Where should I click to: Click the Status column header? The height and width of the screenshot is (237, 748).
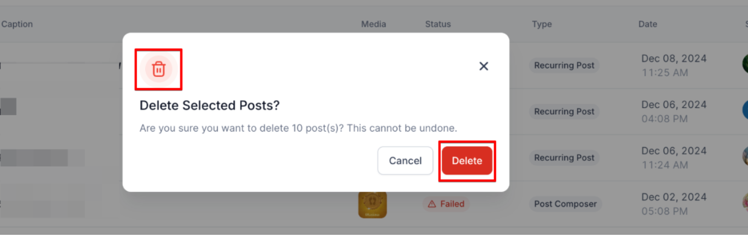tap(438, 24)
